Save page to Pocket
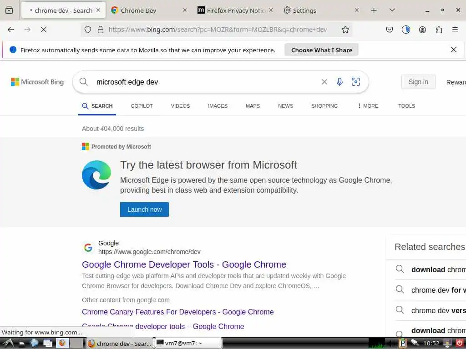 (x=390, y=30)
